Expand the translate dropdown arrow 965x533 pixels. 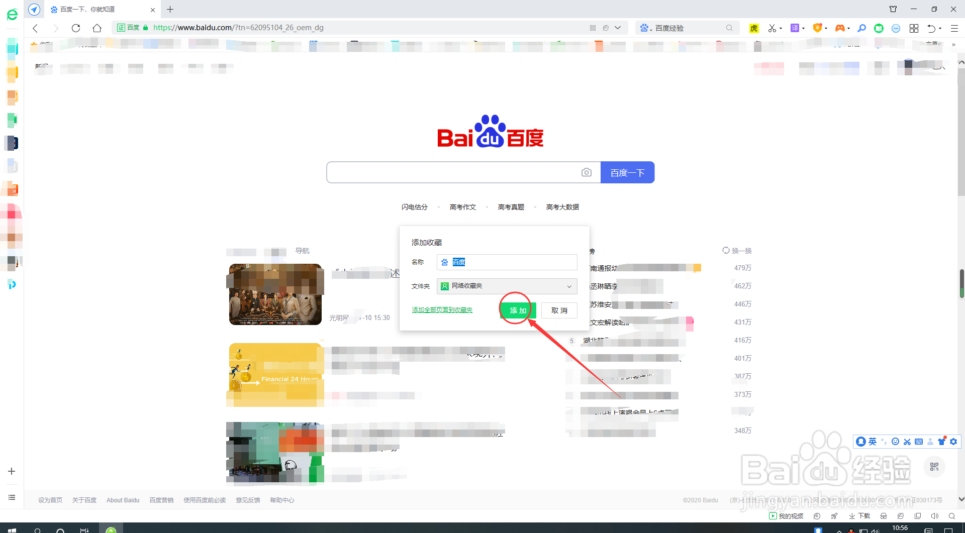(x=803, y=28)
